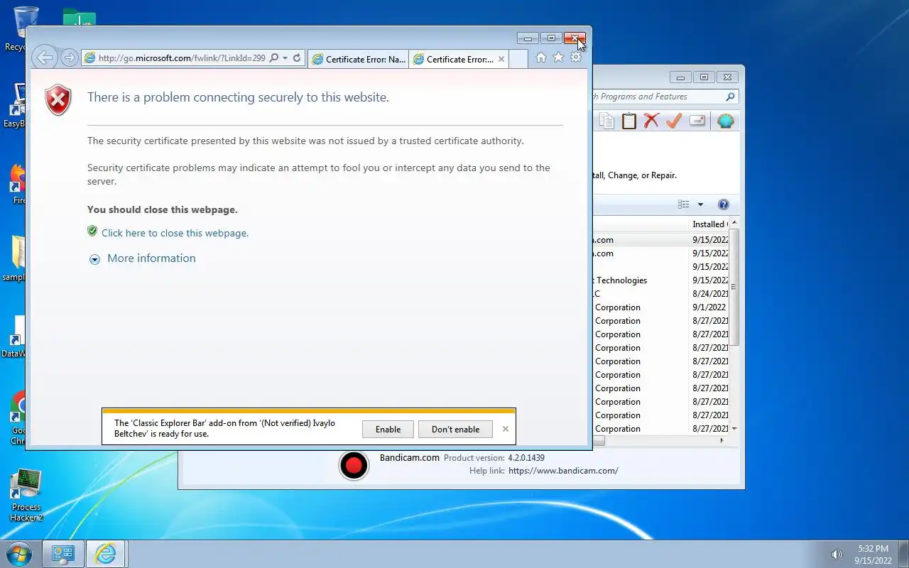Select the Process Hacker 2 desktop icon
The width and height of the screenshot is (909, 568).
click(26, 495)
